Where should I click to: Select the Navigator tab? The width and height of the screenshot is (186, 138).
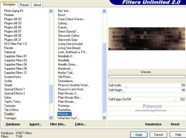9,4
